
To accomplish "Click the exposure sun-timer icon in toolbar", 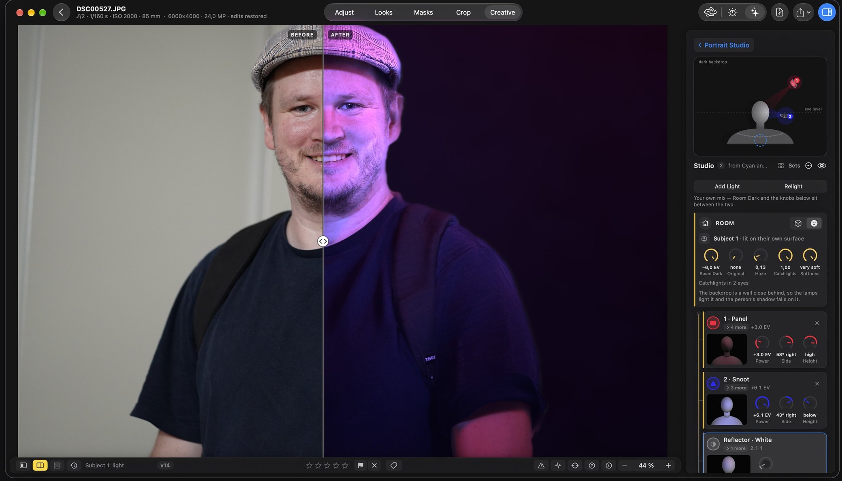I will (732, 12).
